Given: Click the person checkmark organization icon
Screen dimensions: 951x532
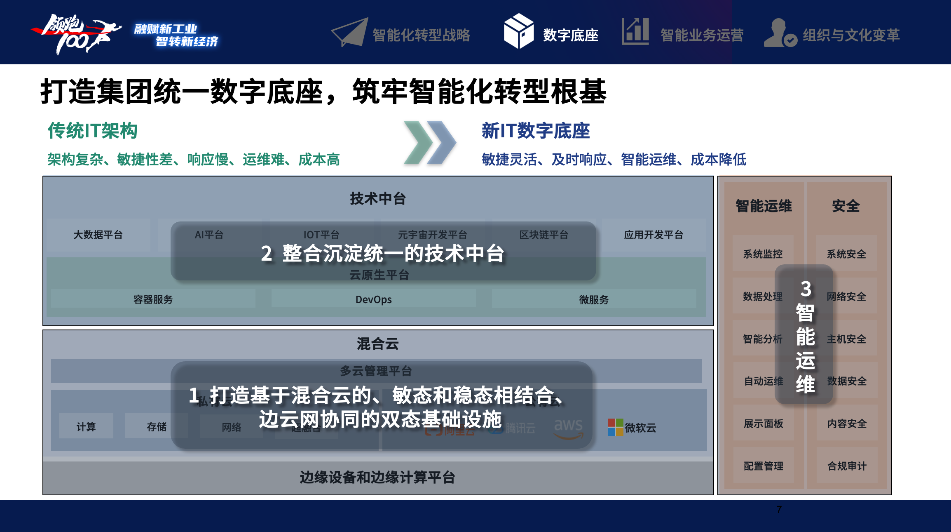Looking at the screenshot, I should click(x=780, y=33).
